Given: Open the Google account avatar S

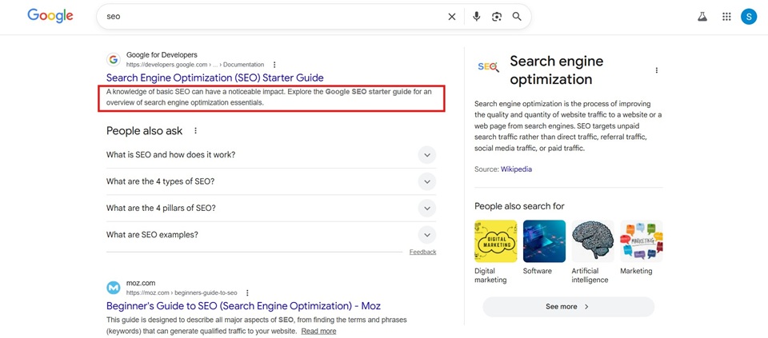Looking at the screenshot, I should (749, 17).
